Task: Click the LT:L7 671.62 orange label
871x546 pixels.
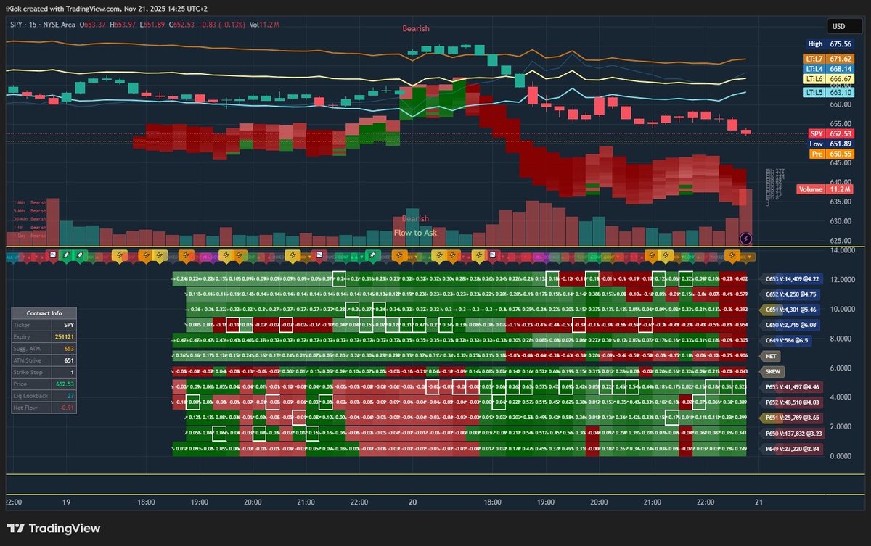Action: tap(828, 58)
